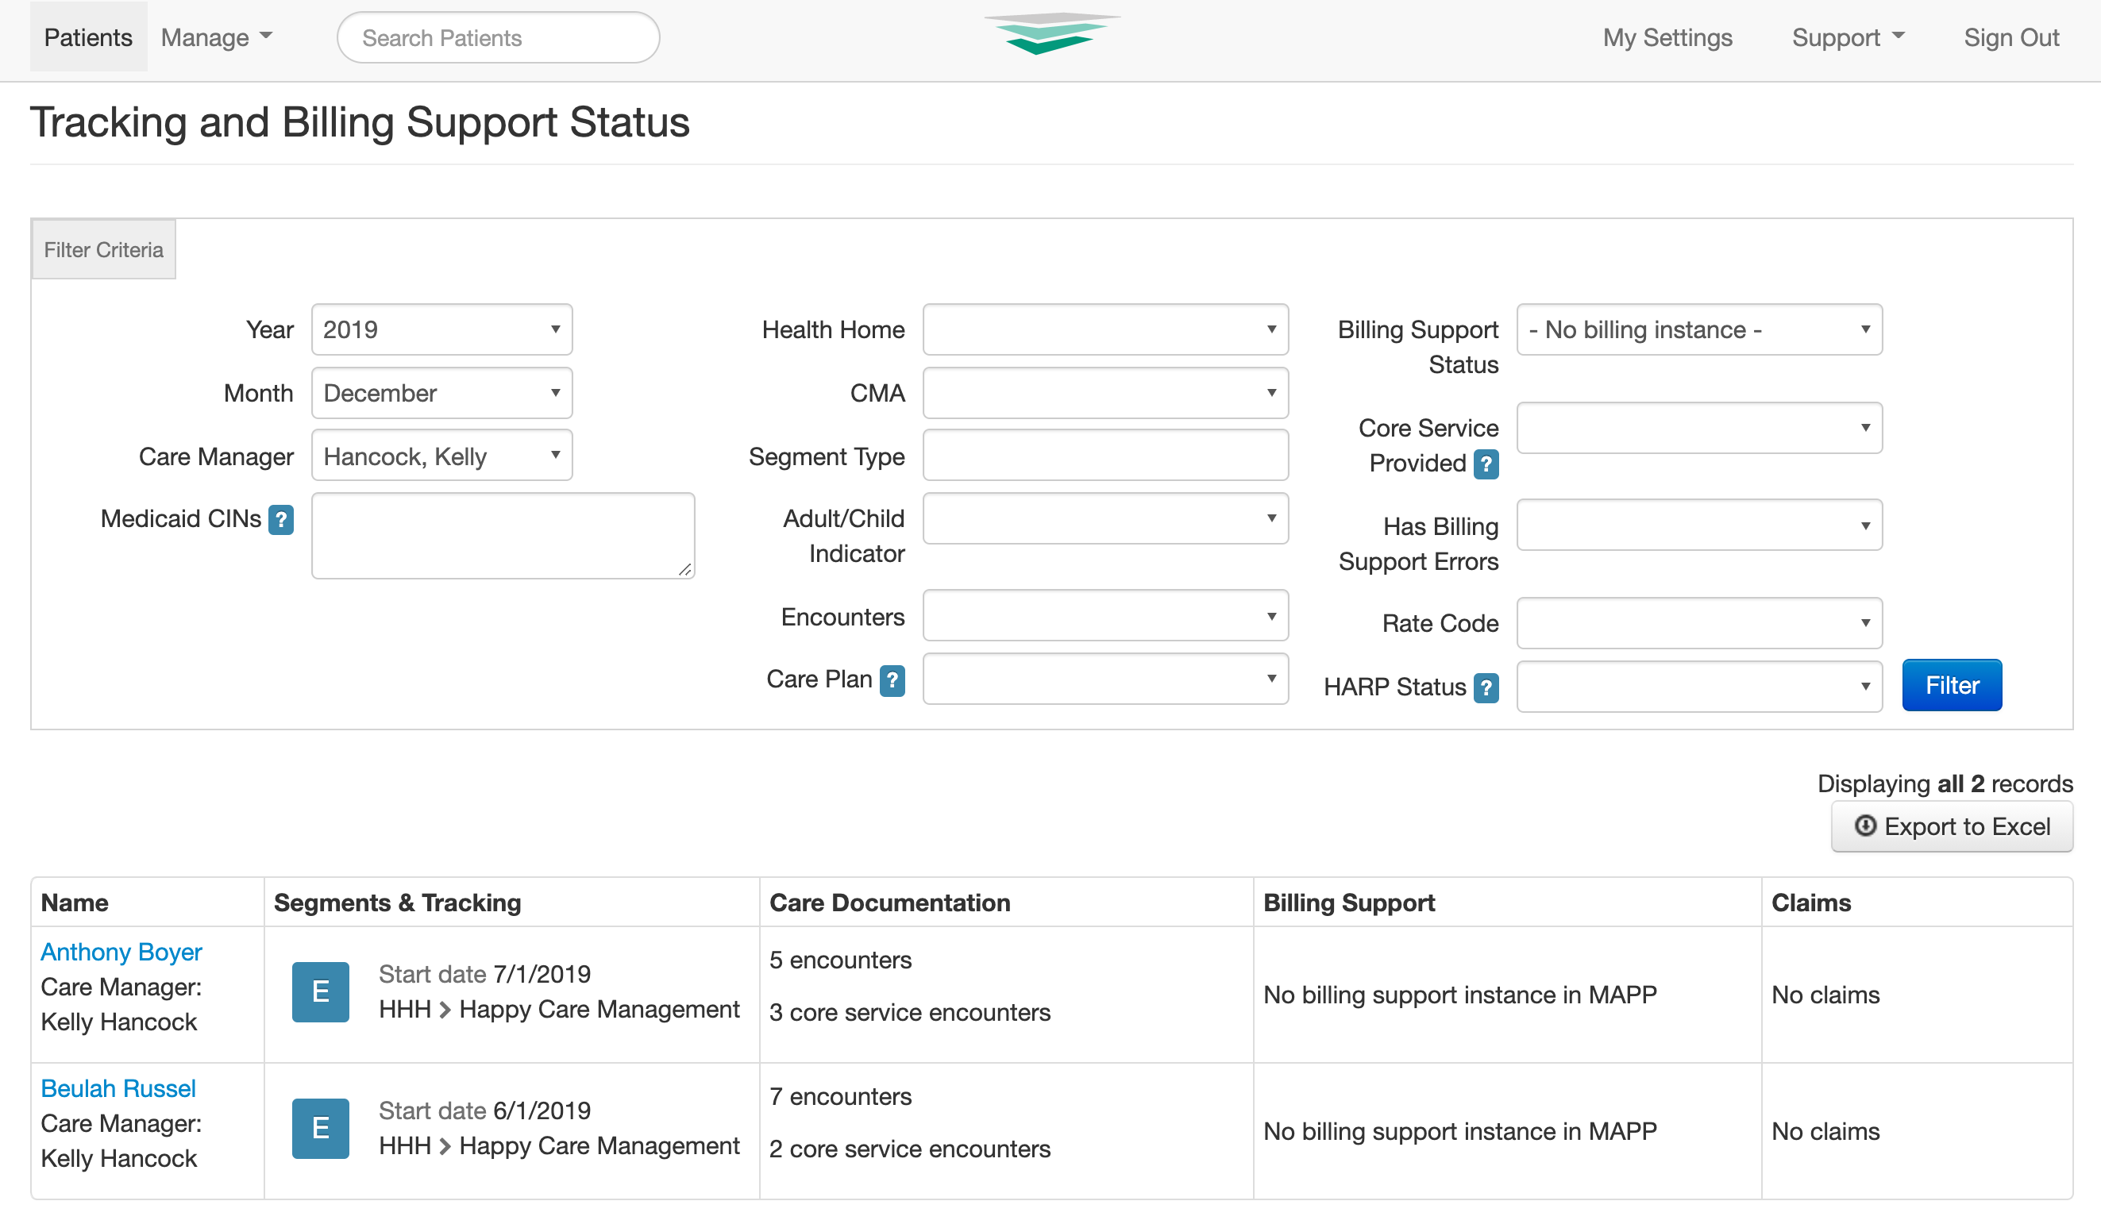Viewport: 2101px width, 1224px height.
Task: Click 'No claims' in Anthony Boyer's row
Action: tap(1825, 995)
